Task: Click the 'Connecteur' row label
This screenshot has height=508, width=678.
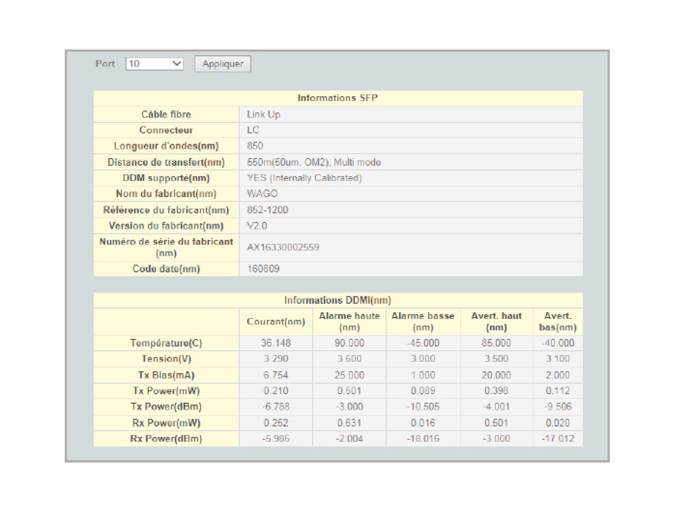Action: [166, 130]
